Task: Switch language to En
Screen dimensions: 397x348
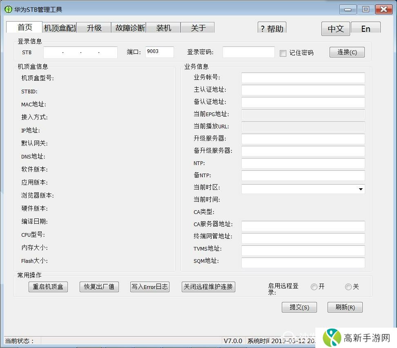Action: click(x=366, y=29)
